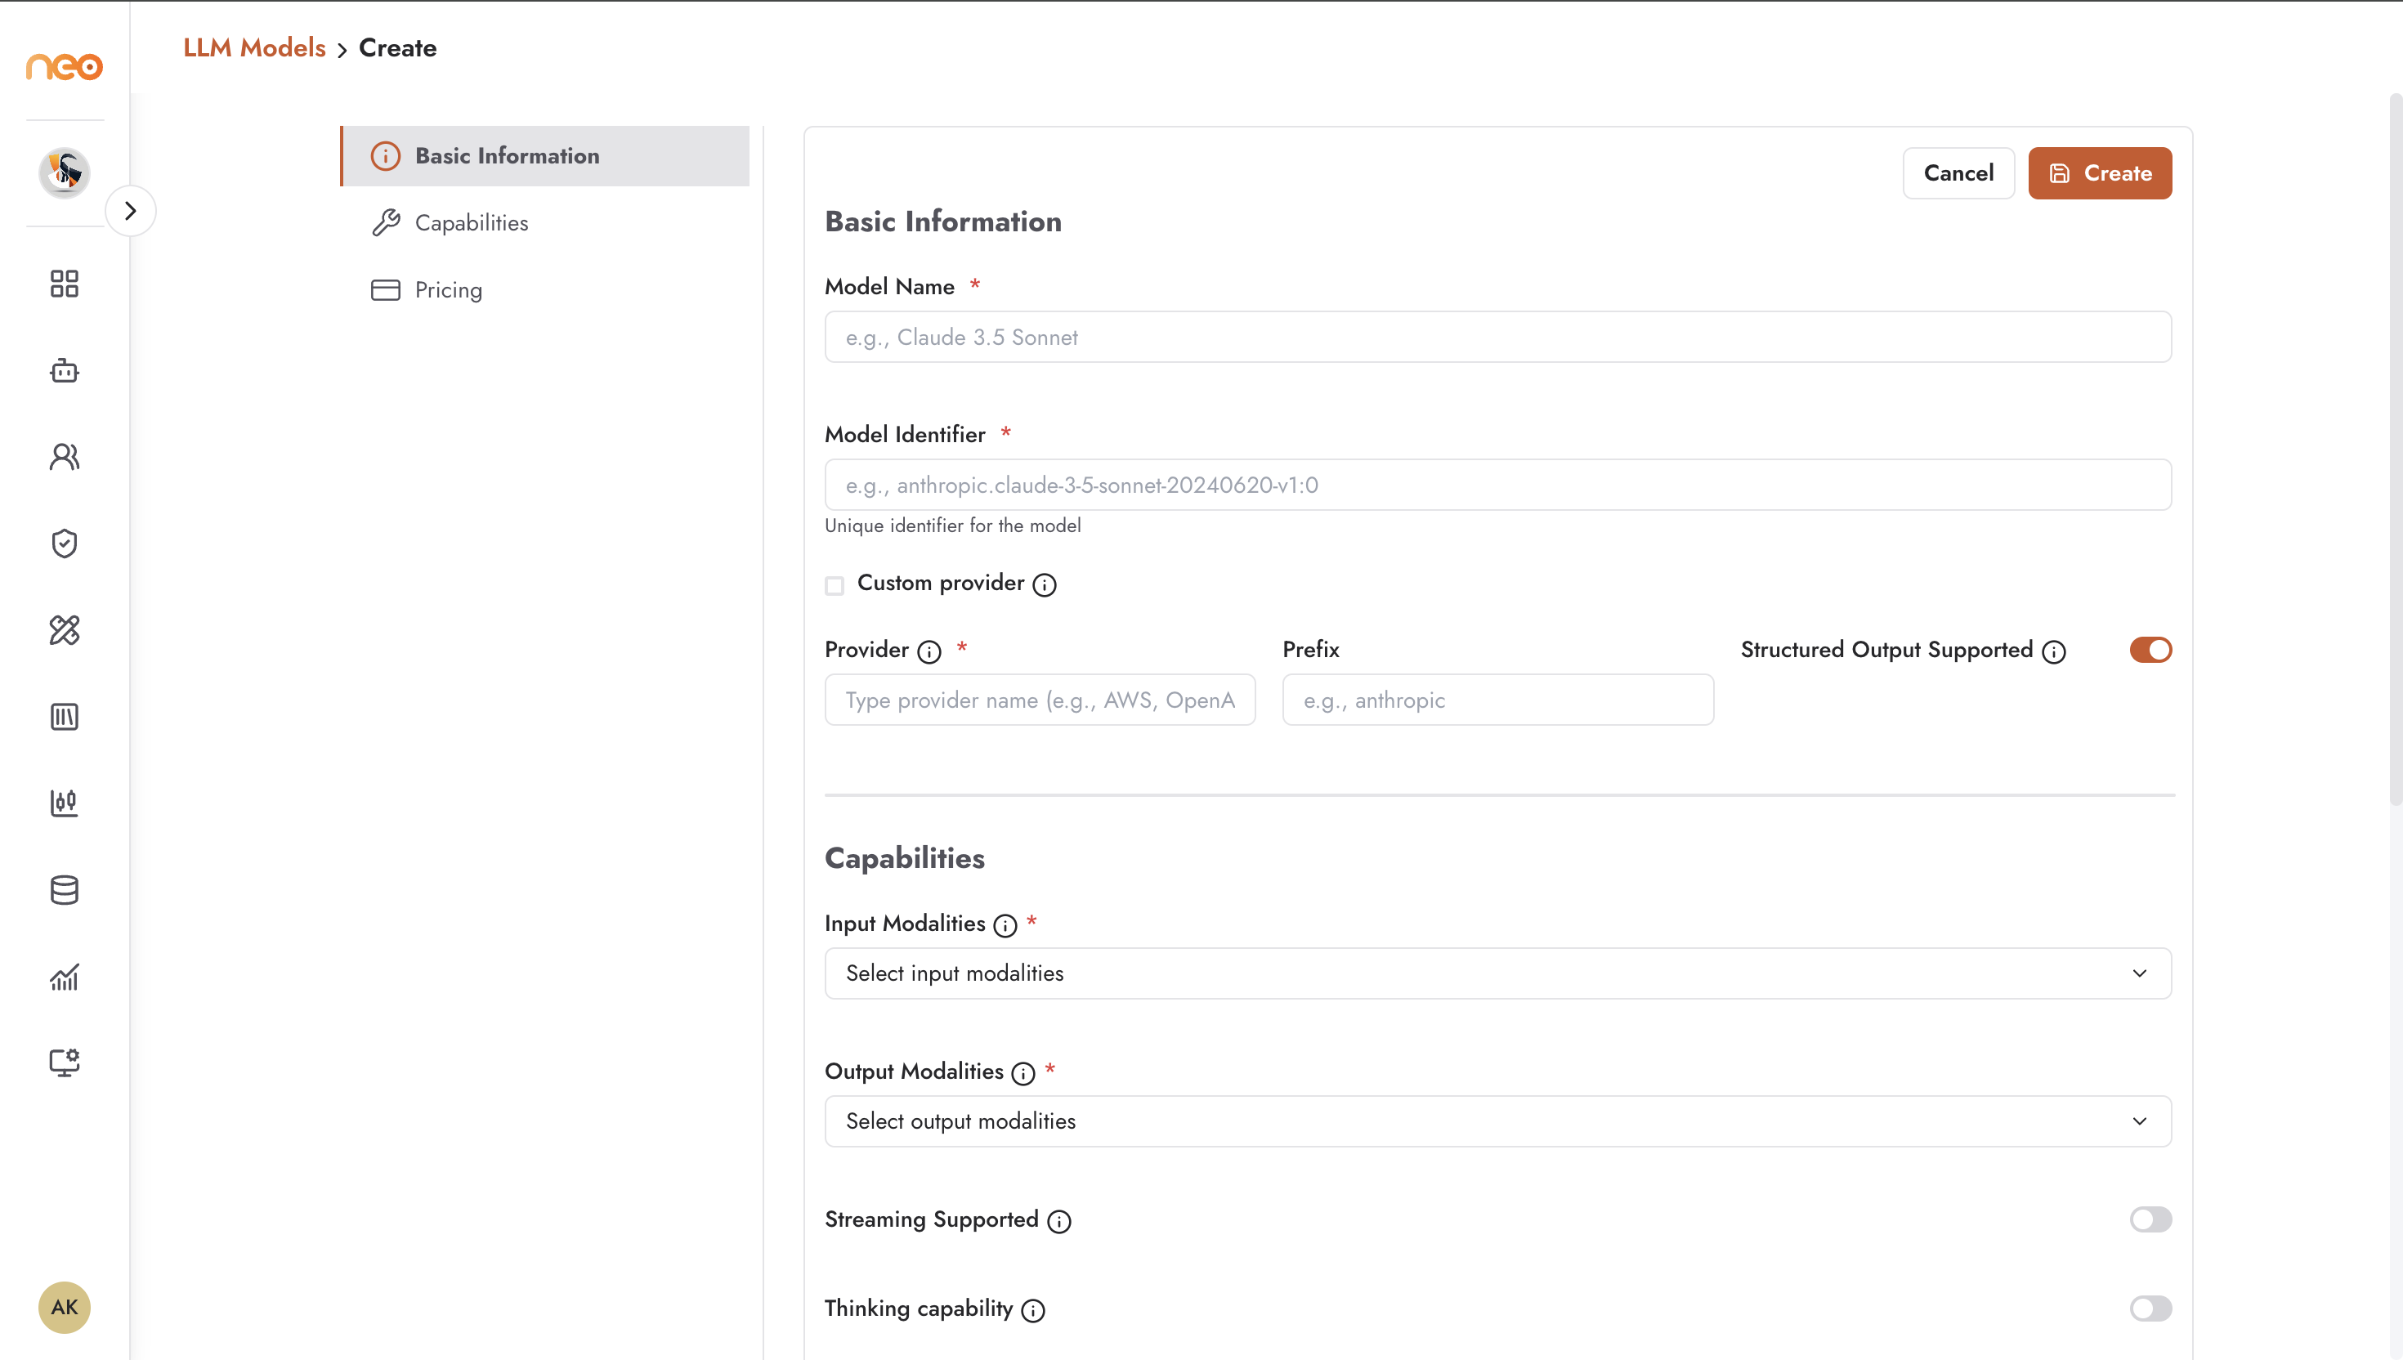Click the monitor settings icon in sidebar
The width and height of the screenshot is (2403, 1360).
[65, 1062]
